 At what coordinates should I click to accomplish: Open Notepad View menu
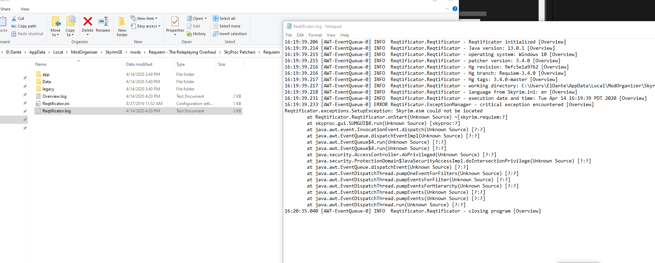point(331,35)
